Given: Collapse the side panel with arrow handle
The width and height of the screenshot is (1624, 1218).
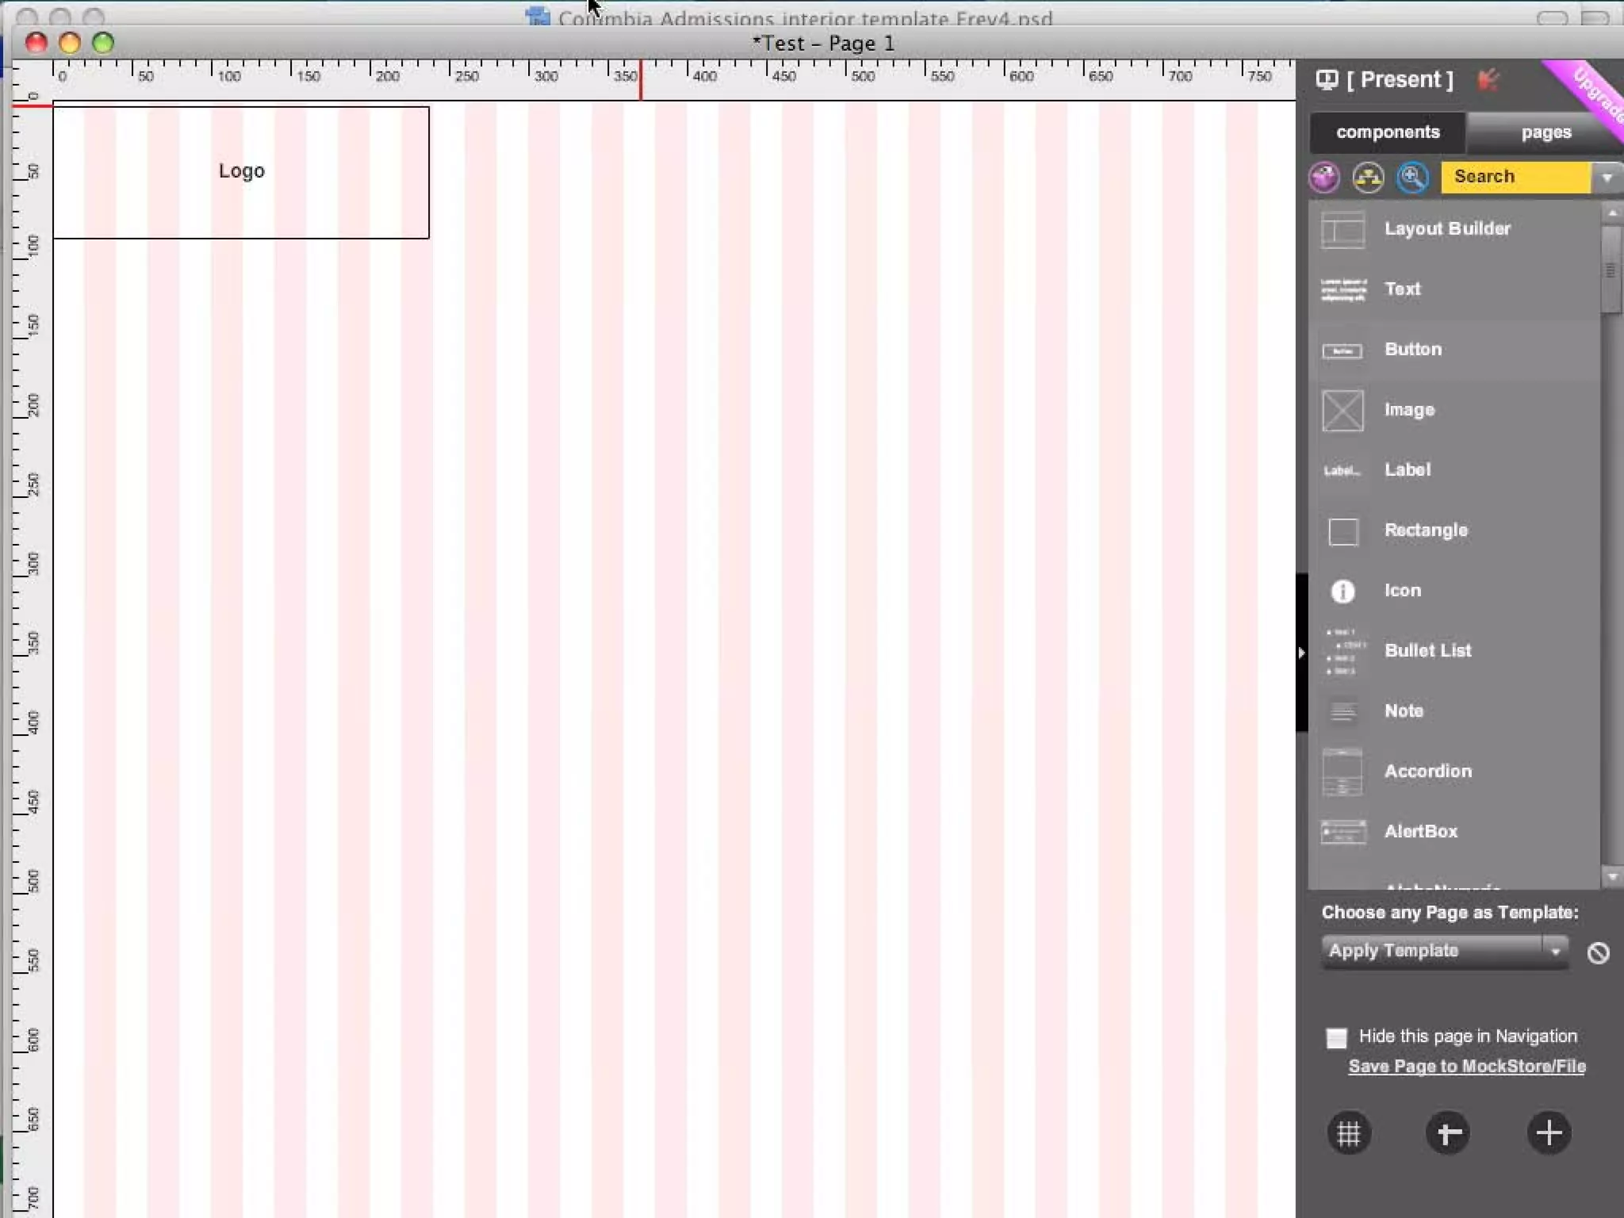Looking at the screenshot, I should point(1301,653).
